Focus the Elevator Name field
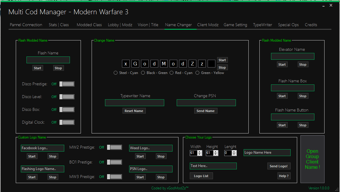 [x=292, y=56]
